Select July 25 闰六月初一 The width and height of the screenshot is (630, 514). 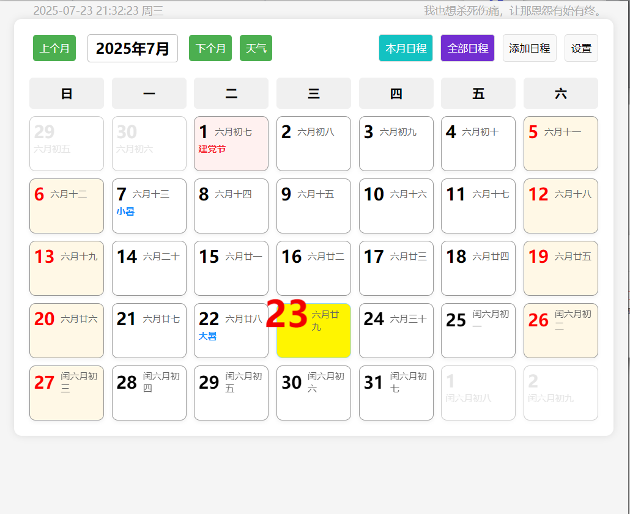478,331
